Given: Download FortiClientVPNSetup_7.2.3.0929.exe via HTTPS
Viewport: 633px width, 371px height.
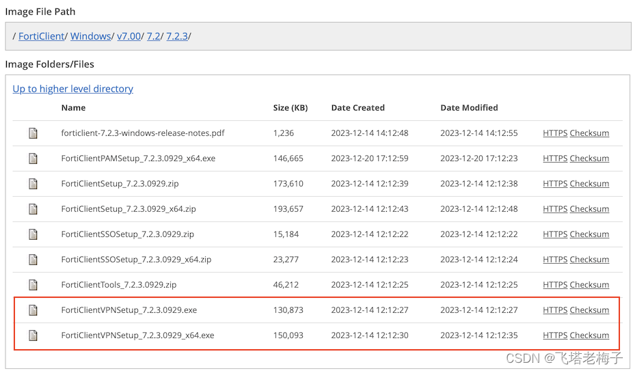Looking at the screenshot, I should pos(555,310).
